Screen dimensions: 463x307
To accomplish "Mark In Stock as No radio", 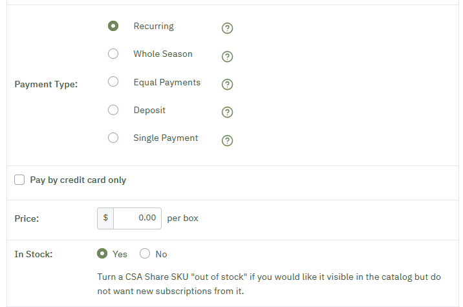I will pyautogui.click(x=145, y=253).
